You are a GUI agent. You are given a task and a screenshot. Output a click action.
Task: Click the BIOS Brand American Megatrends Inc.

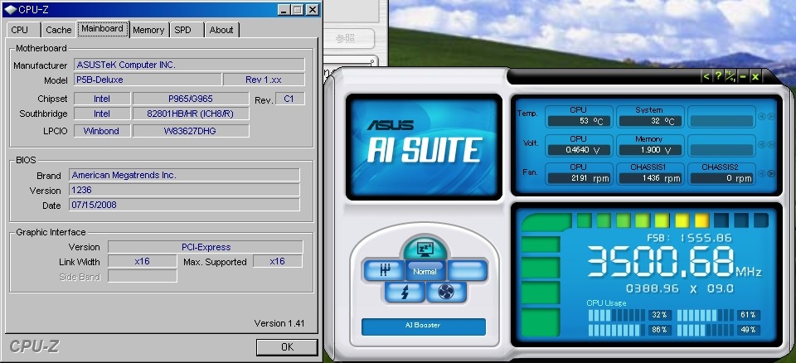[184, 175]
